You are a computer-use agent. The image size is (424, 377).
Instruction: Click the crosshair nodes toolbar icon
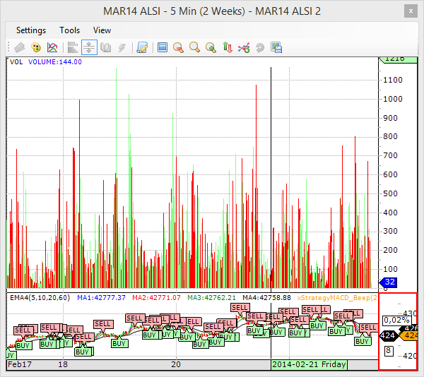(x=244, y=48)
